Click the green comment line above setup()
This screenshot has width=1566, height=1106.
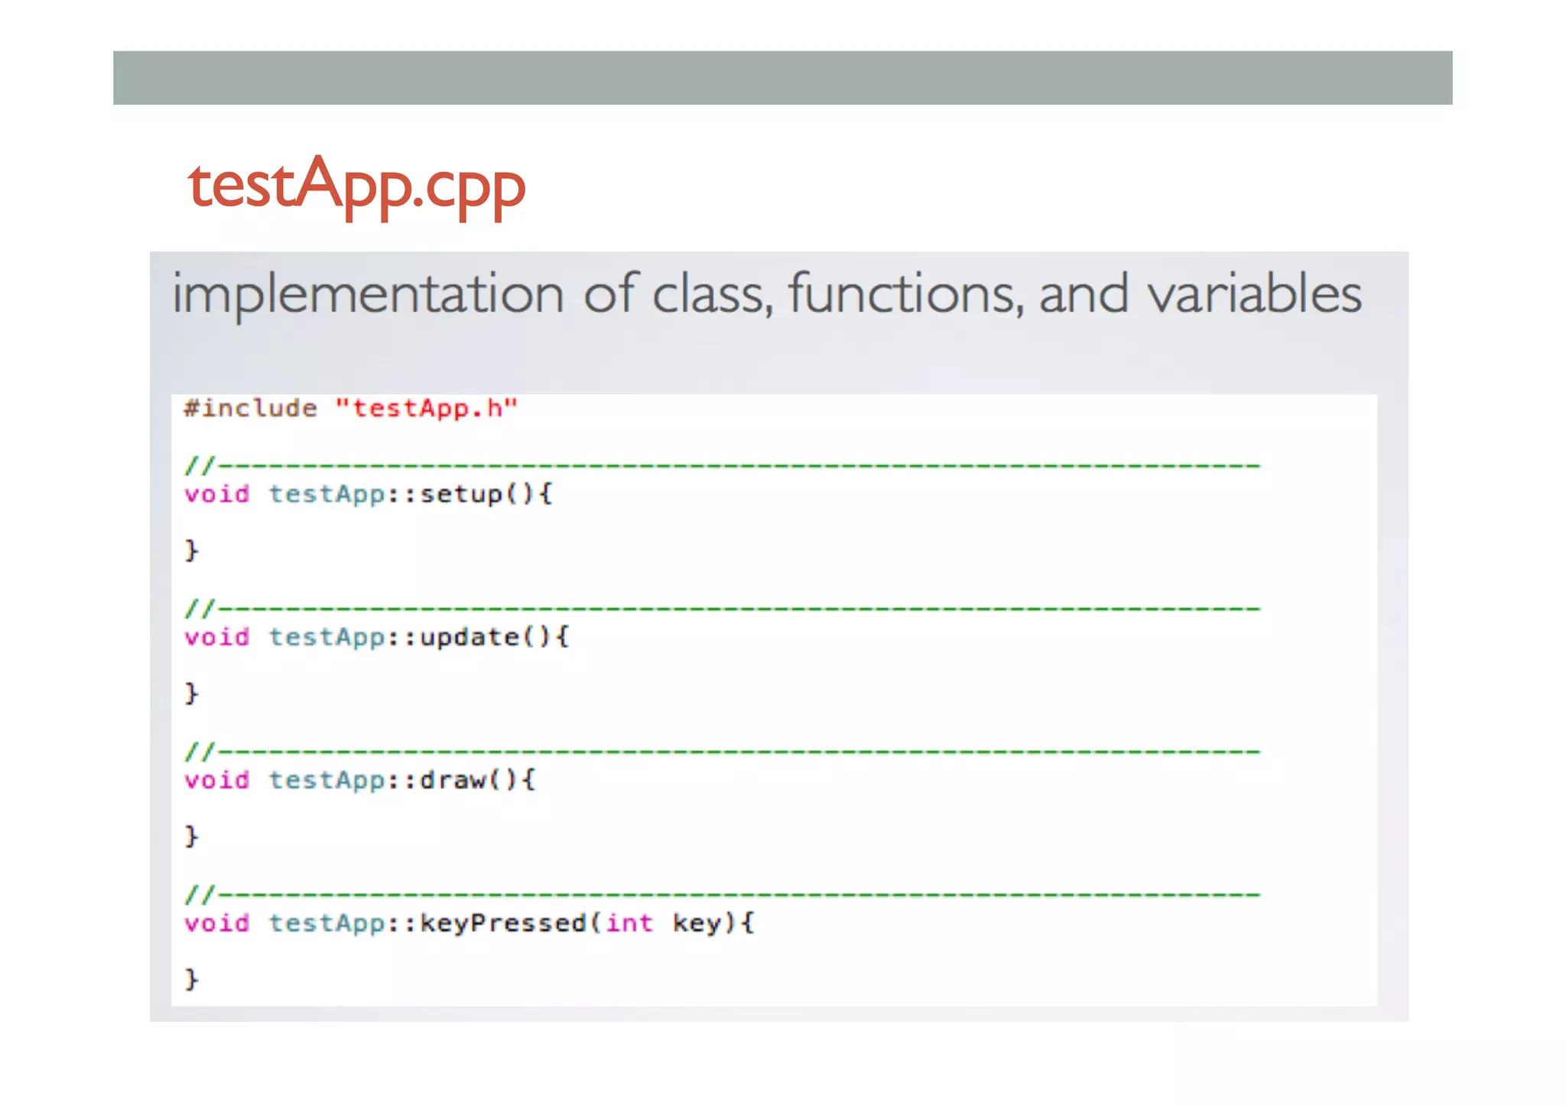point(721,465)
